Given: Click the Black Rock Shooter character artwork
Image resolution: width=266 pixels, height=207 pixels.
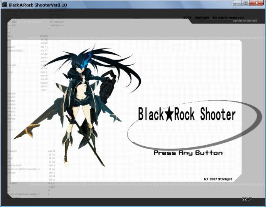Looking at the screenshot, I should [x=77, y=105].
